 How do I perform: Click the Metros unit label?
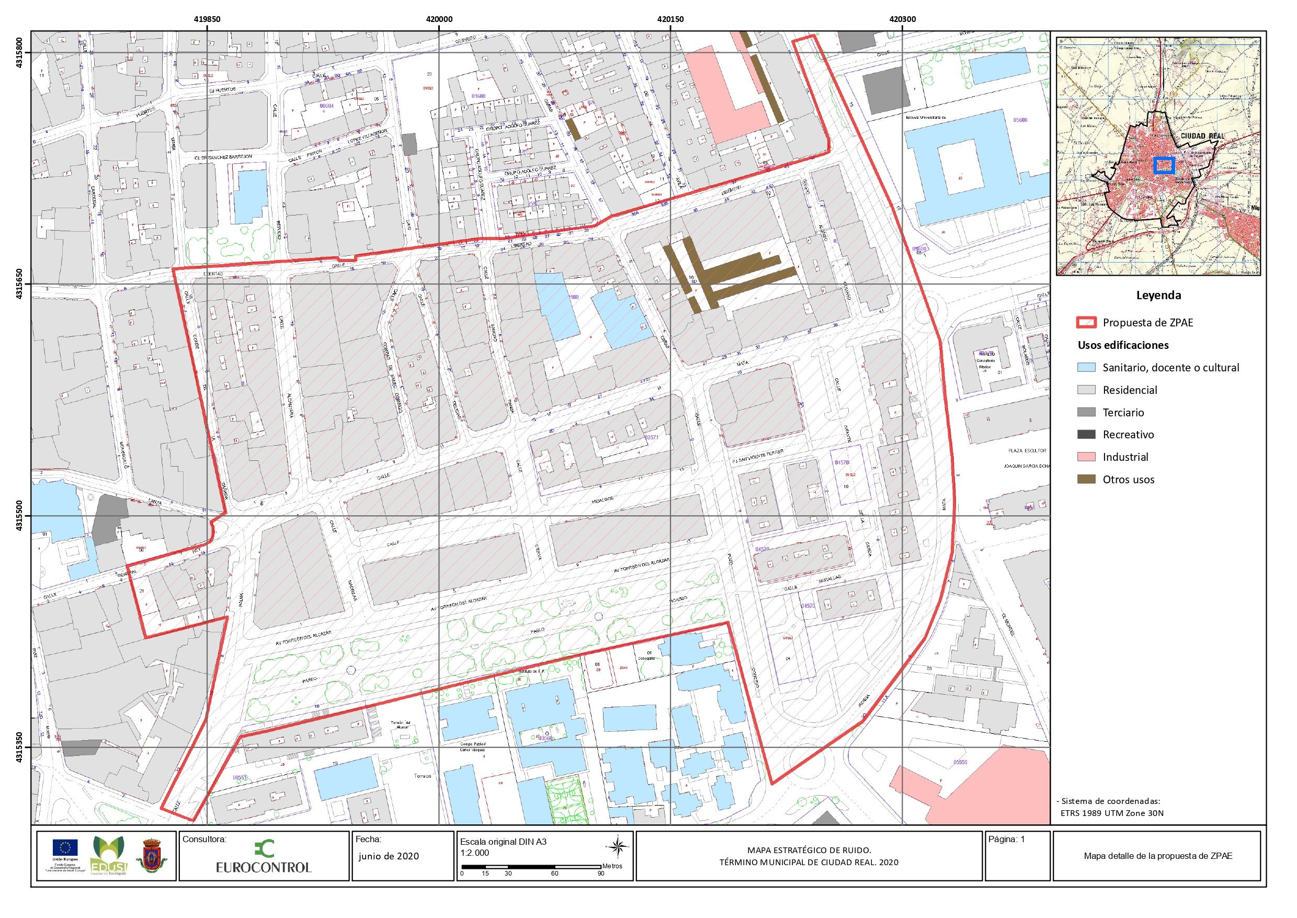pos(612,866)
